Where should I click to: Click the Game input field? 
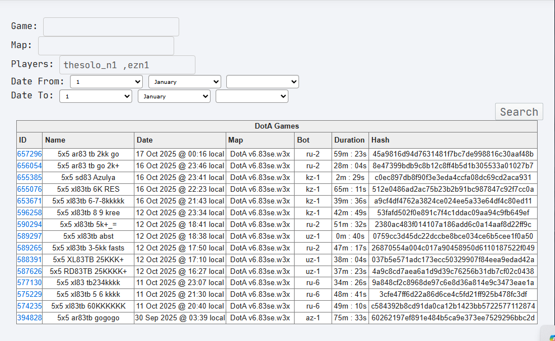click(x=111, y=27)
